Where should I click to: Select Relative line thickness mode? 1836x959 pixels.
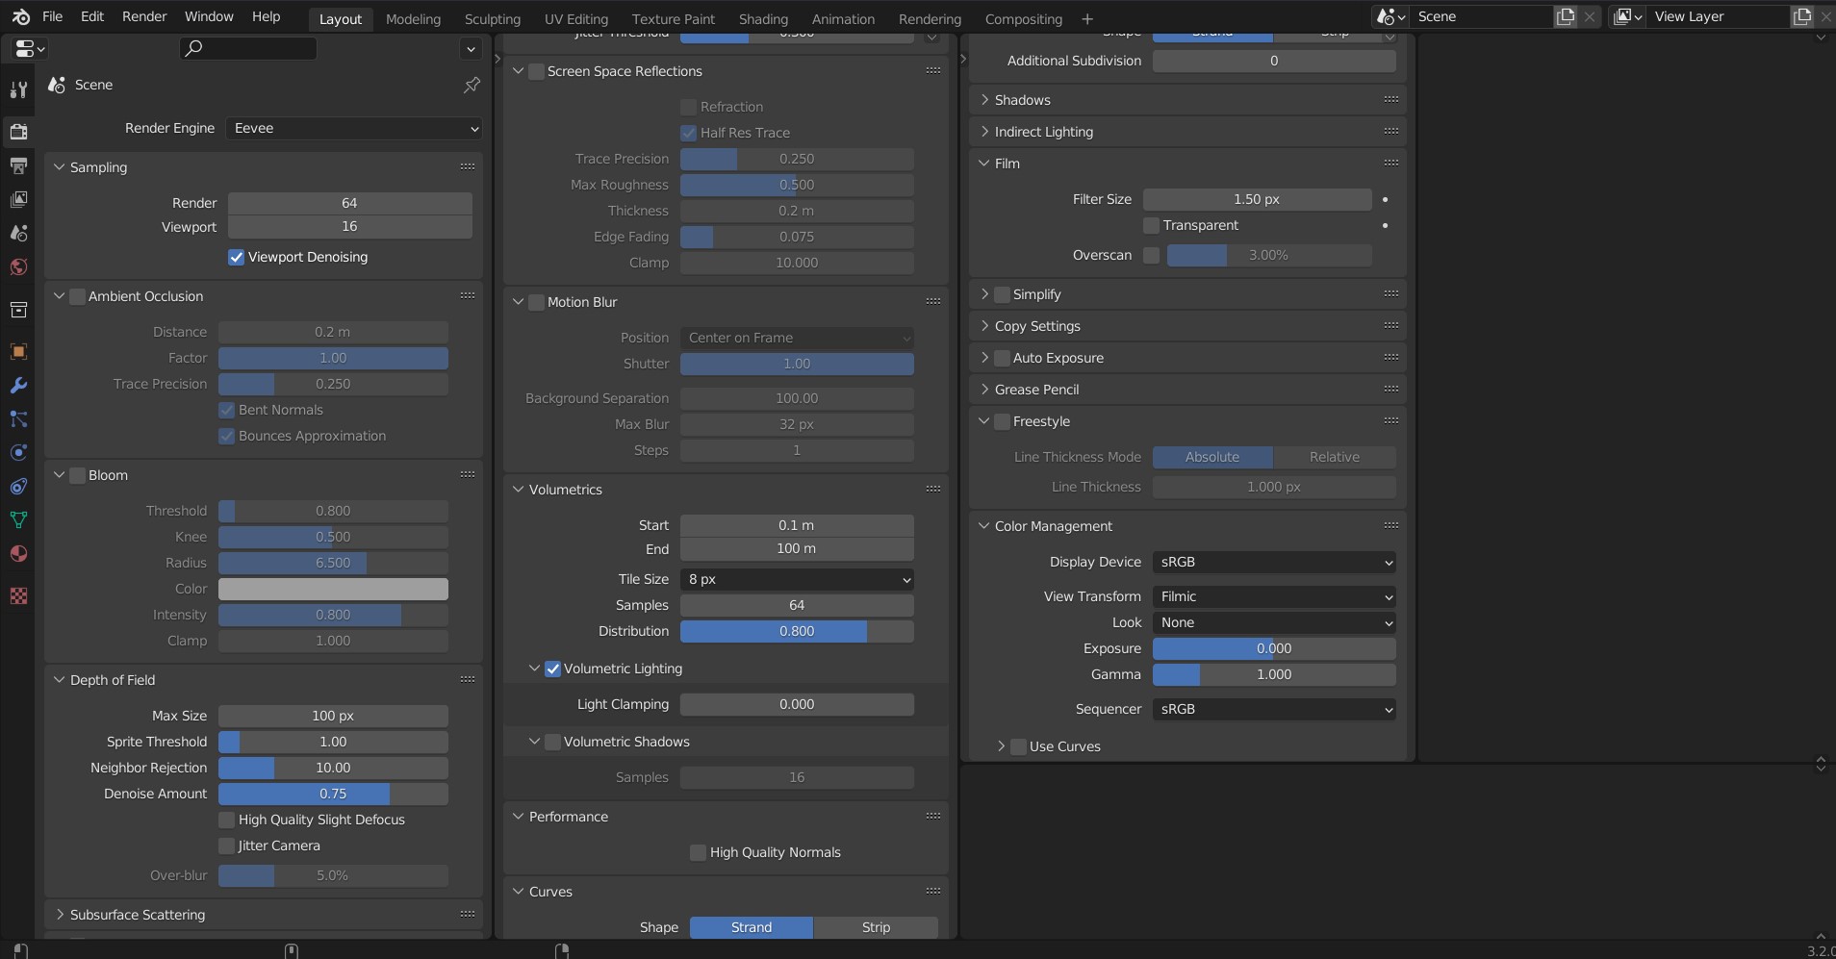[x=1335, y=457]
